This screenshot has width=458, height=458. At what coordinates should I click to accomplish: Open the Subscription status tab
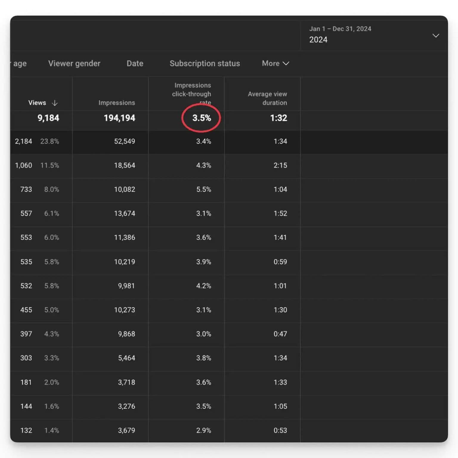point(205,64)
